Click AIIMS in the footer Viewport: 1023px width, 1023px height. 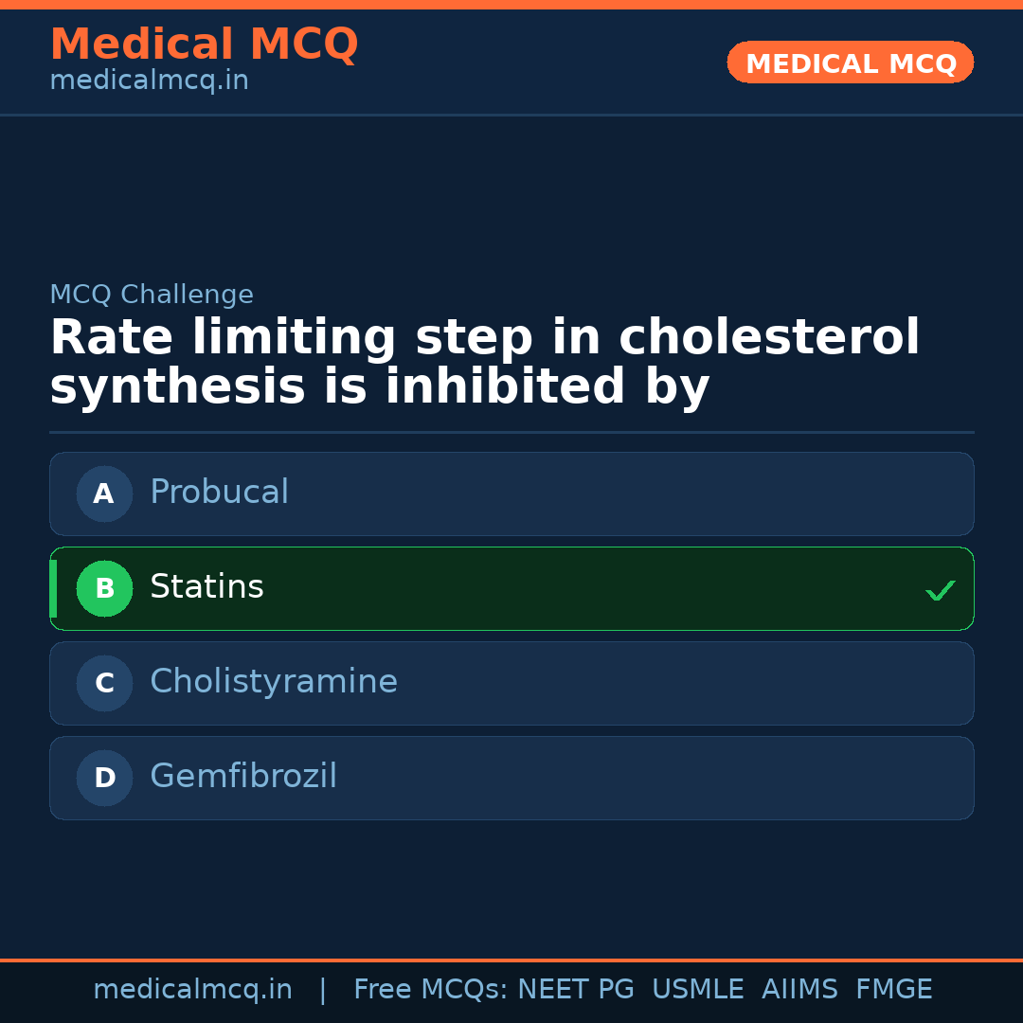799,990
